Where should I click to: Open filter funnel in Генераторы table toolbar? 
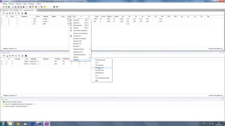click(4, 13)
